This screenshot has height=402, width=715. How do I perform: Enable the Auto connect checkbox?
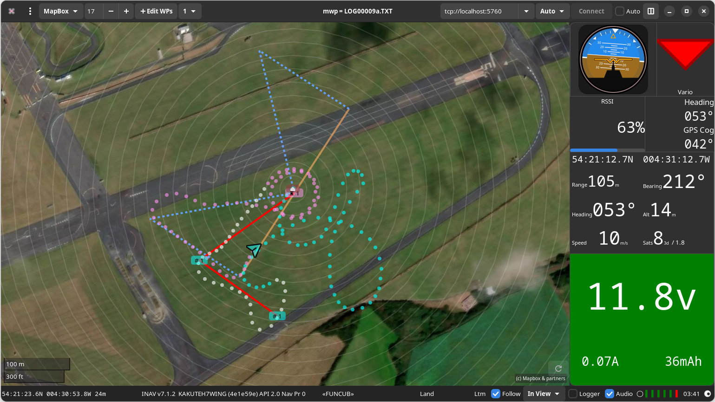620,11
